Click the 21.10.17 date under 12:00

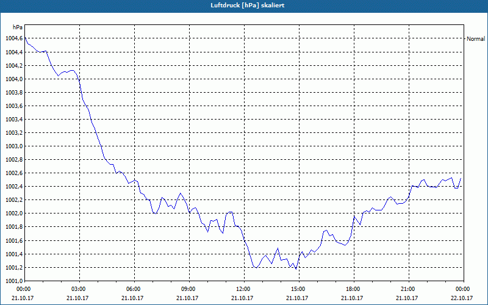coord(242,298)
